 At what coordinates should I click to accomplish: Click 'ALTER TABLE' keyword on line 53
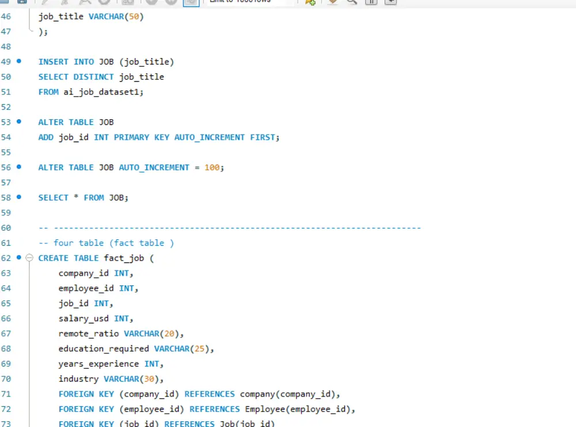click(66, 122)
